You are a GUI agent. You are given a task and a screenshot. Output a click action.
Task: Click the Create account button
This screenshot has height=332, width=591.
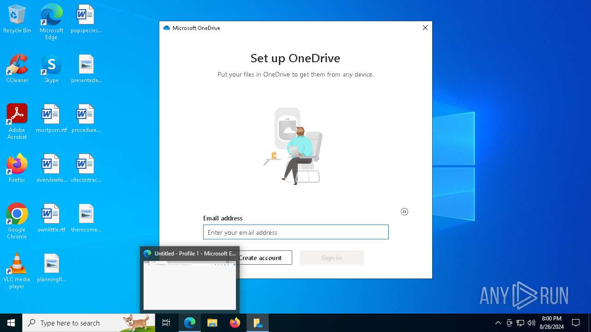pyautogui.click(x=260, y=258)
